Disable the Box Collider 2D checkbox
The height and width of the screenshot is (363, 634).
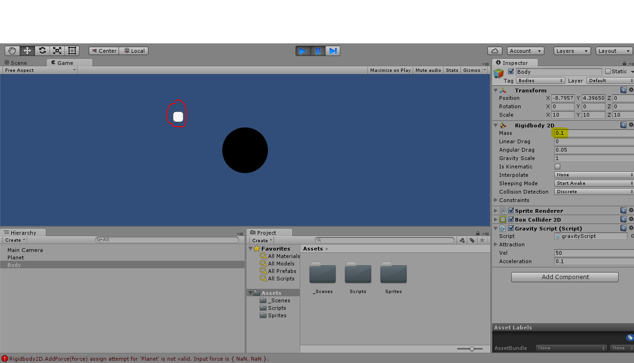511,219
